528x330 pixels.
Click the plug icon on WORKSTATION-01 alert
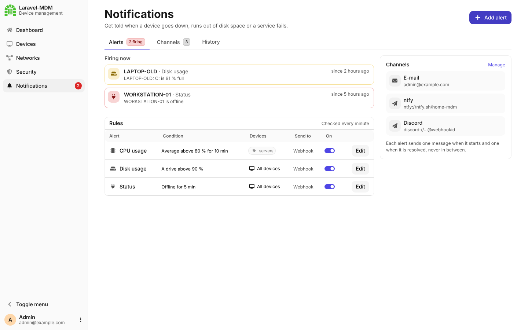114,97
